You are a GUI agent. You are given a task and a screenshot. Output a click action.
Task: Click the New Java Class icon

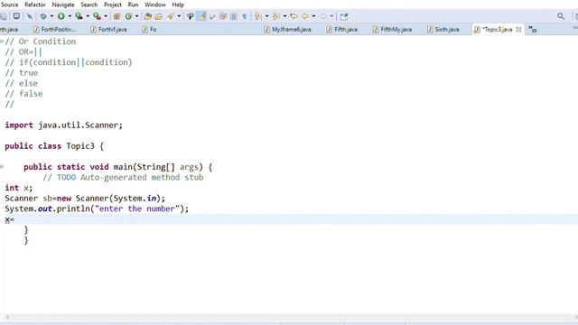pyautogui.click(x=128, y=16)
